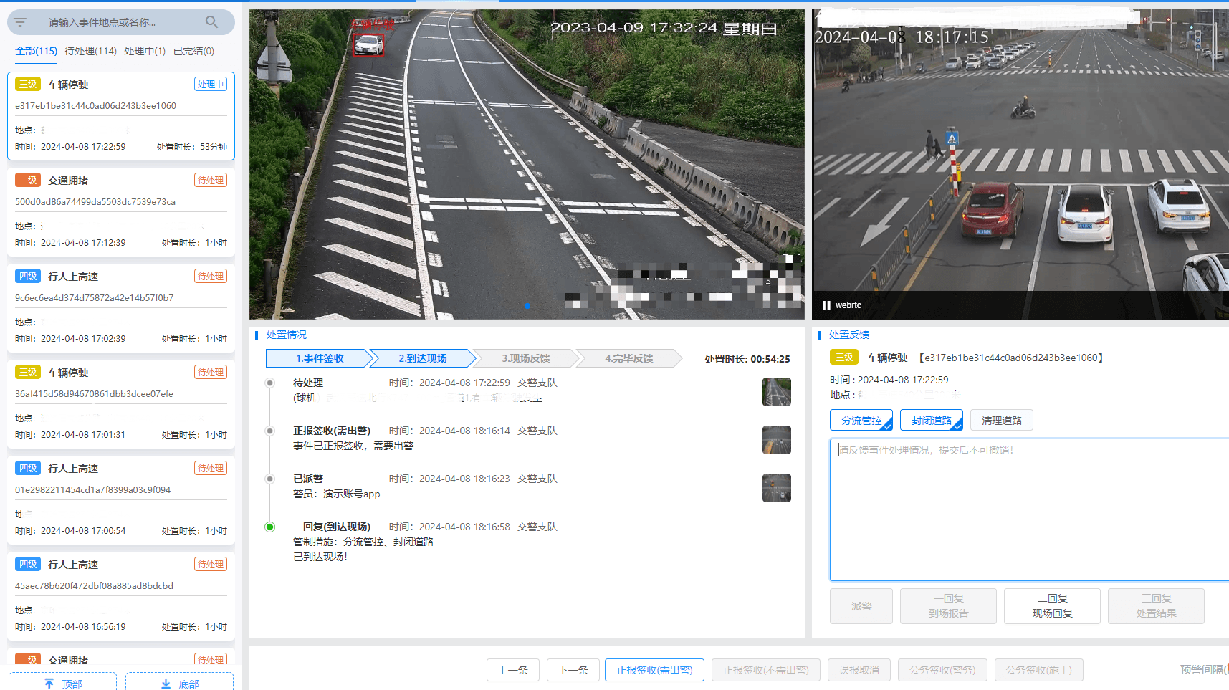
Task: Pause the webrtc video stream
Action: coord(826,305)
